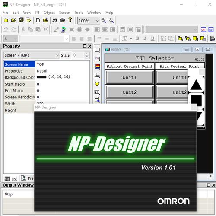Open the File menu

[5, 13]
